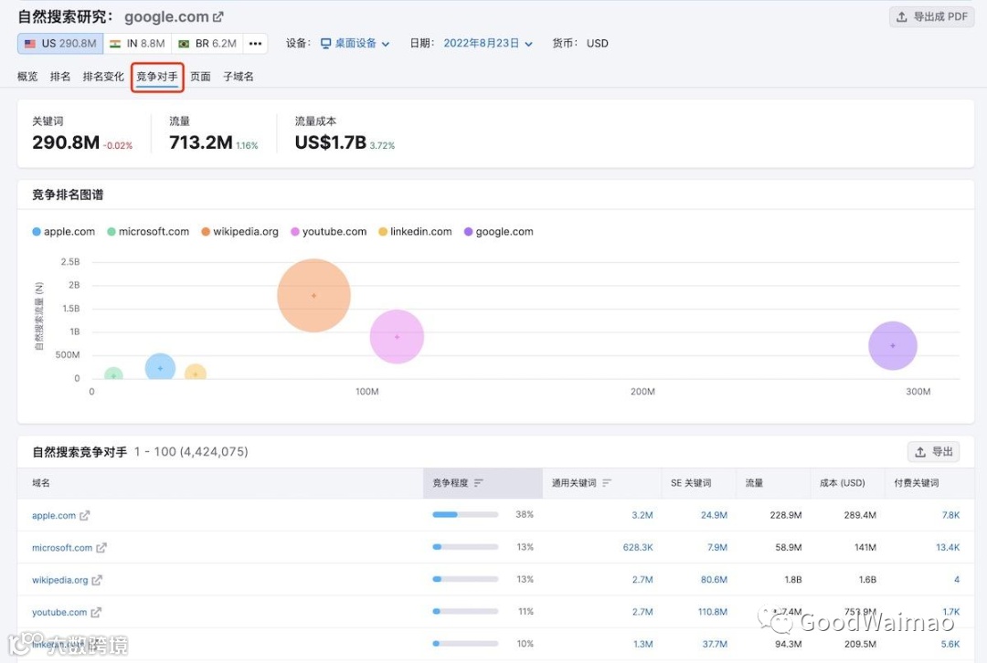Click apple.com common keywords 3.2M
The height and width of the screenshot is (663, 987).
pos(642,515)
